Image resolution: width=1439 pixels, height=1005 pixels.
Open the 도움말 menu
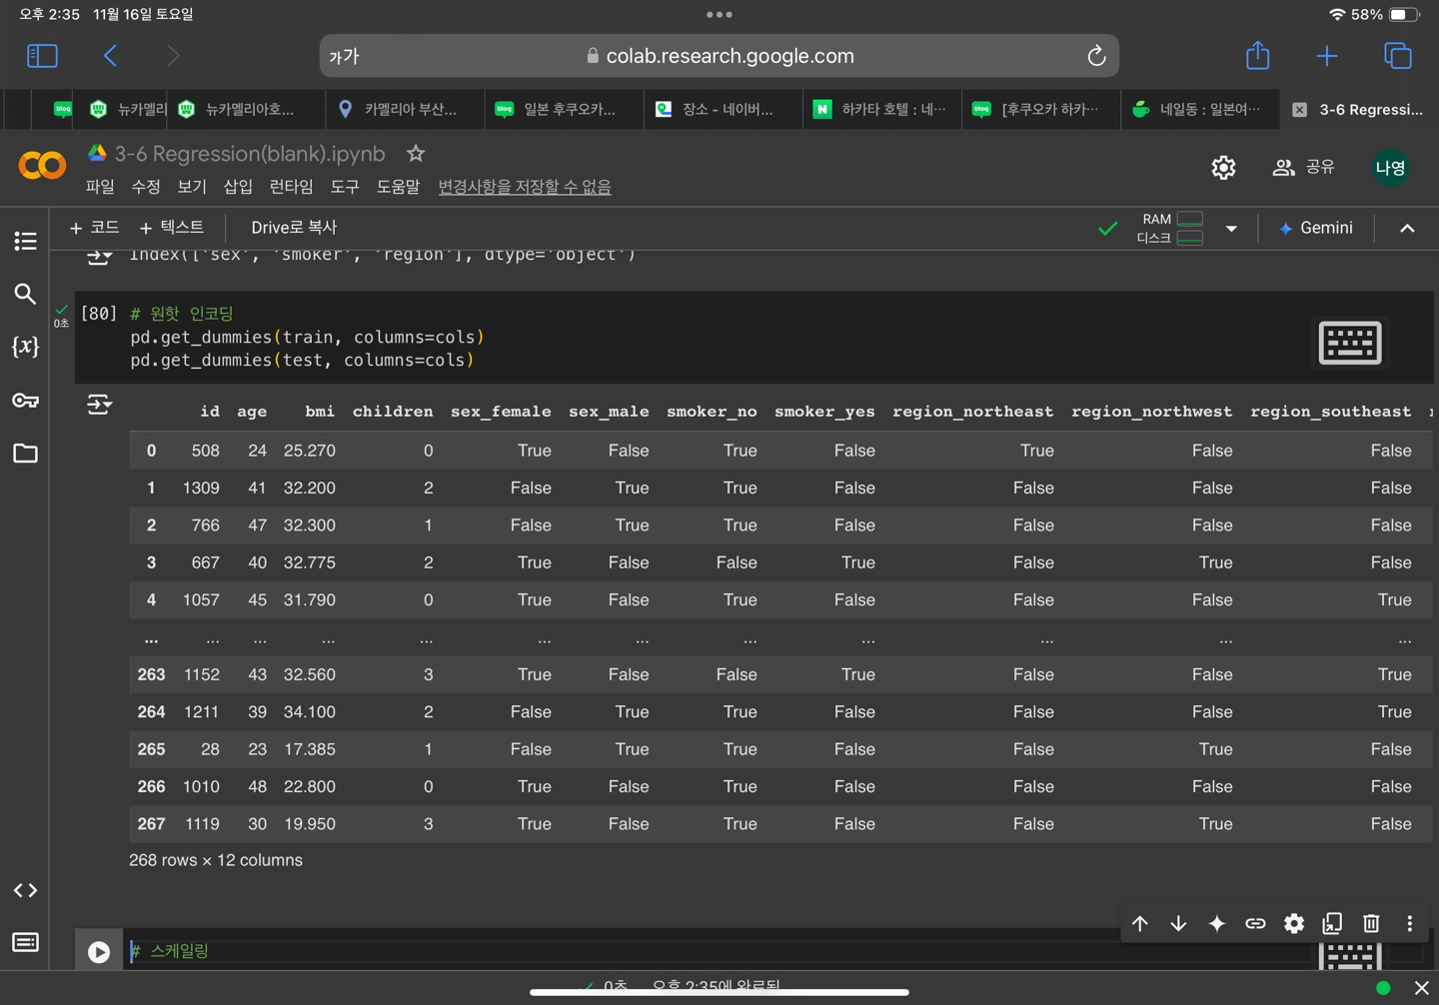pyautogui.click(x=398, y=187)
